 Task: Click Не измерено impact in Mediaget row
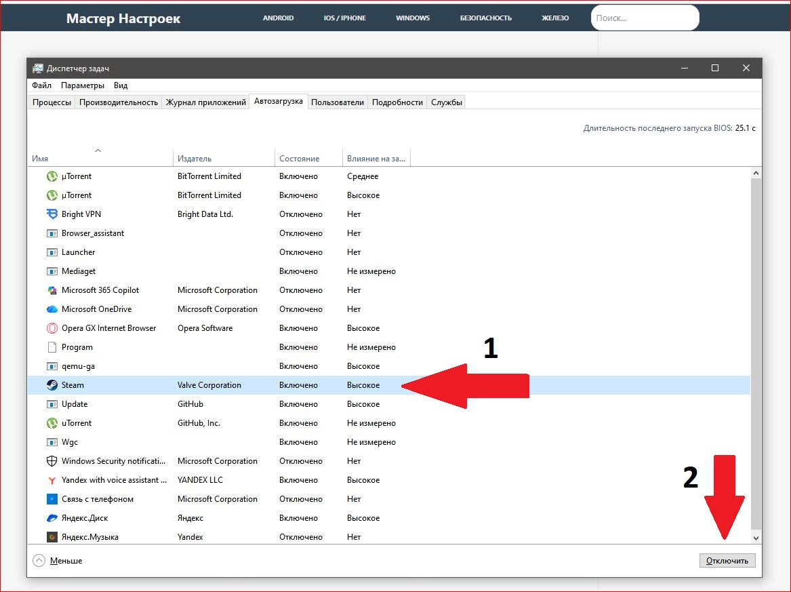coord(371,271)
